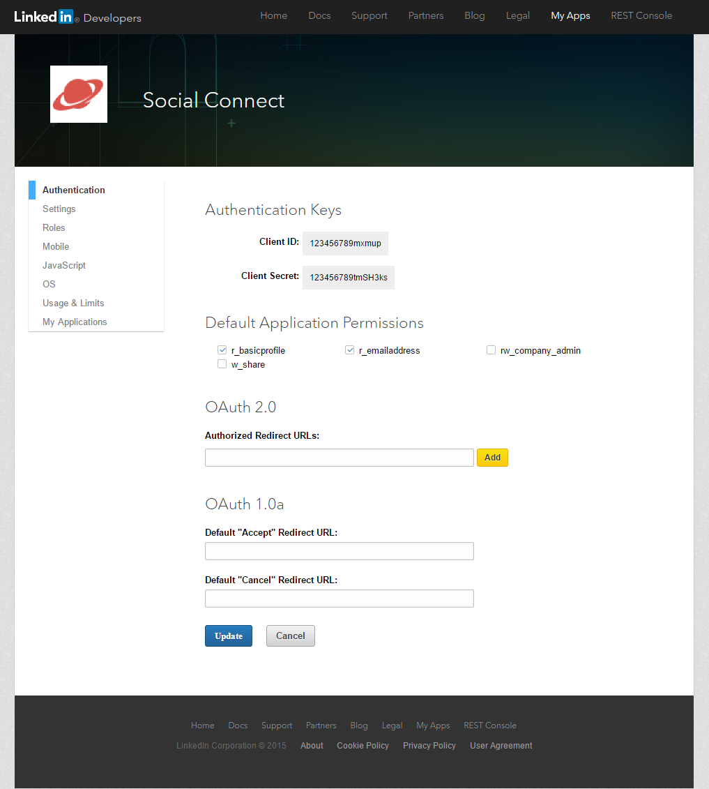Open the footer Legal link
This screenshot has width=709, height=789.
pyautogui.click(x=392, y=725)
